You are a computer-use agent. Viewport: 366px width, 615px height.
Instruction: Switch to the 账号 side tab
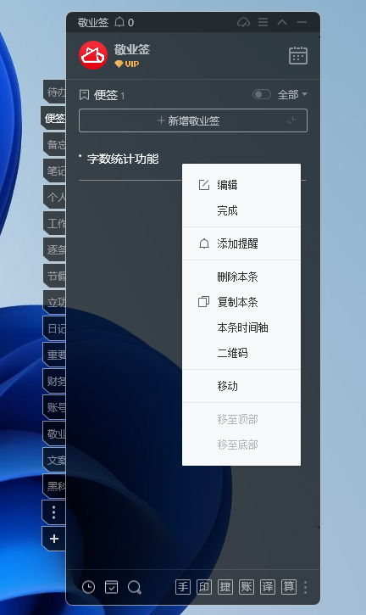54,407
